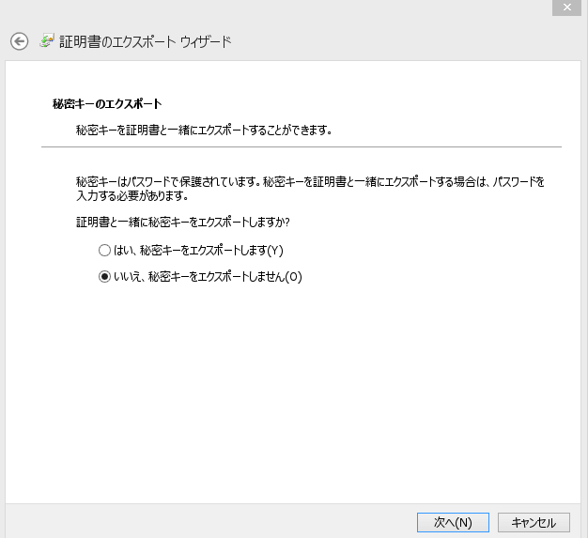Viewport: 588px width, 538px height.
Task: Click the paragraph about password-protected 秘密キー
Action: pyautogui.click(x=310, y=189)
